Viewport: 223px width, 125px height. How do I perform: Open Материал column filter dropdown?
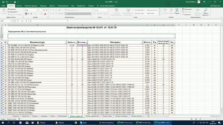(142, 43)
